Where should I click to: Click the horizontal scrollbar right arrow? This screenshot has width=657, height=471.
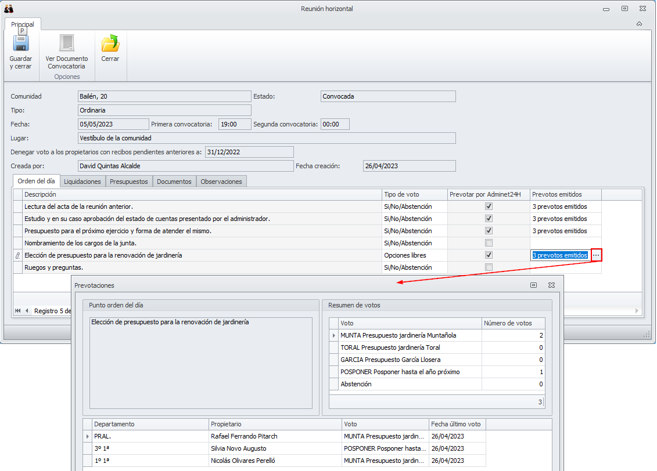(x=637, y=311)
